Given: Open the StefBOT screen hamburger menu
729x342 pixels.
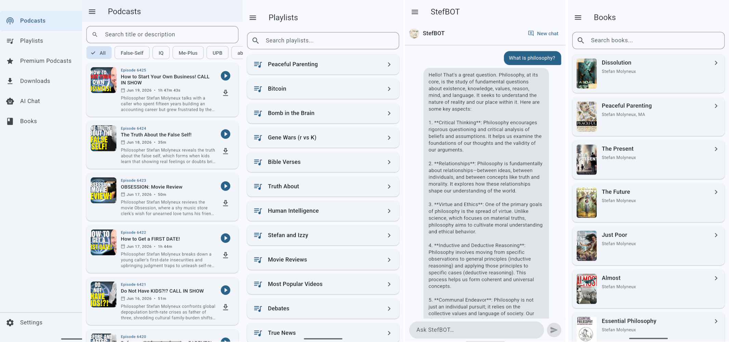Looking at the screenshot, I should [415, 12].
